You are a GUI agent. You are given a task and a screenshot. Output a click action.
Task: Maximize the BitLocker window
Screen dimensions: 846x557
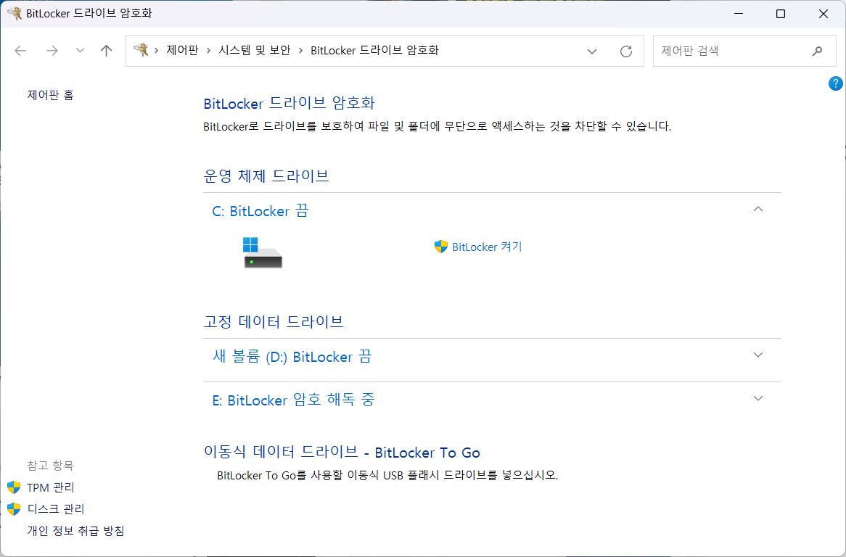(781, 14)
